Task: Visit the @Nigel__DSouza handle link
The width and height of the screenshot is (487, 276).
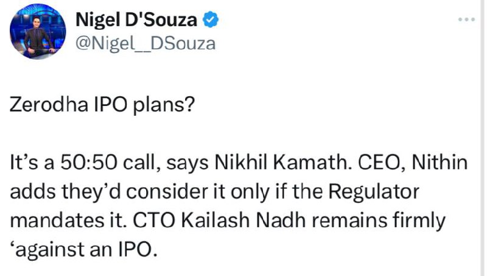Action: click(x=145, y=43)
